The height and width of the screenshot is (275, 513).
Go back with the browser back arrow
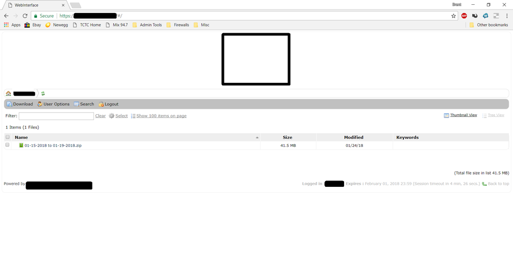(6, 15)
